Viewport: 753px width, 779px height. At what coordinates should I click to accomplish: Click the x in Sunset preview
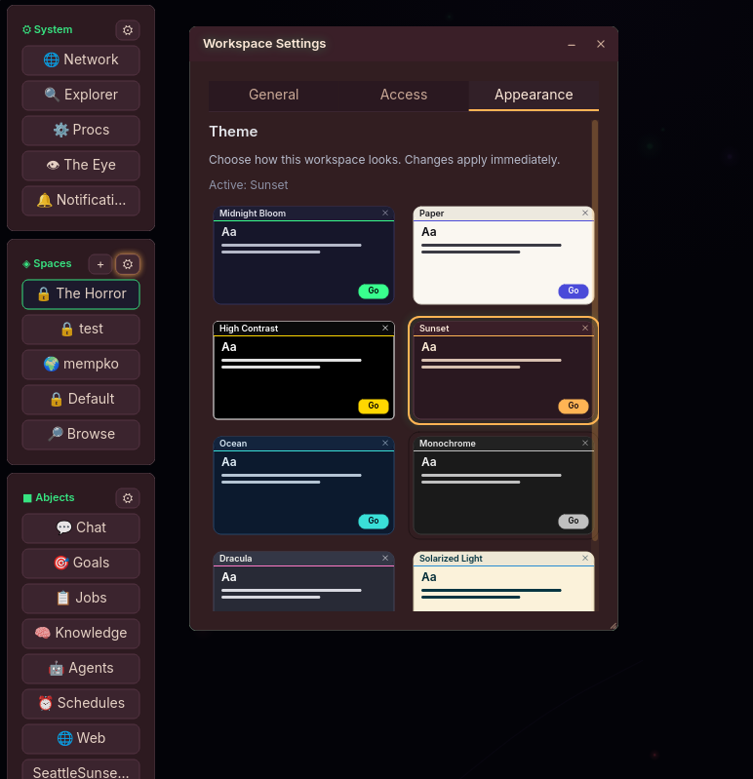click(585, 328)
